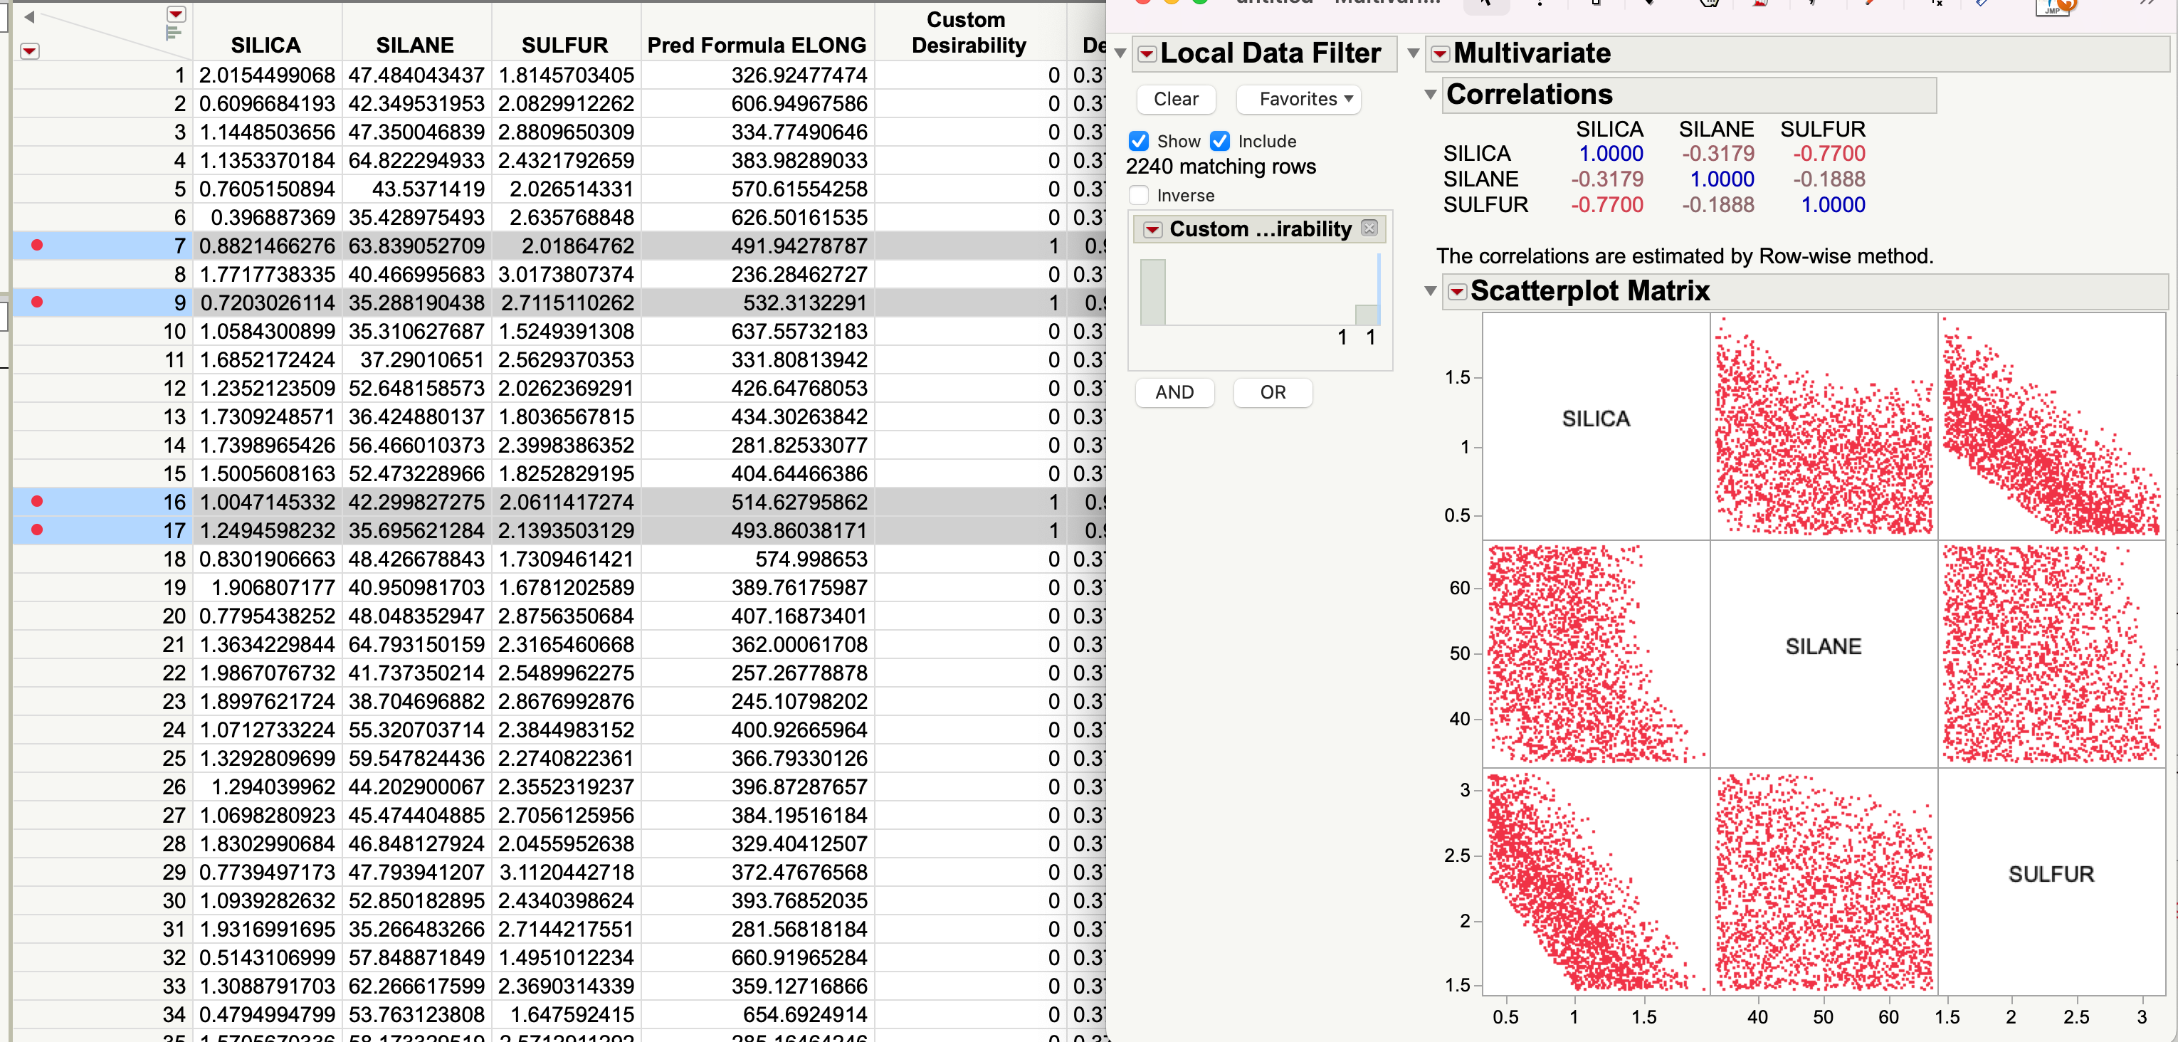Open Multivariate red triangle menu
This screenshot has width=2178, height=1042.
1440,54
